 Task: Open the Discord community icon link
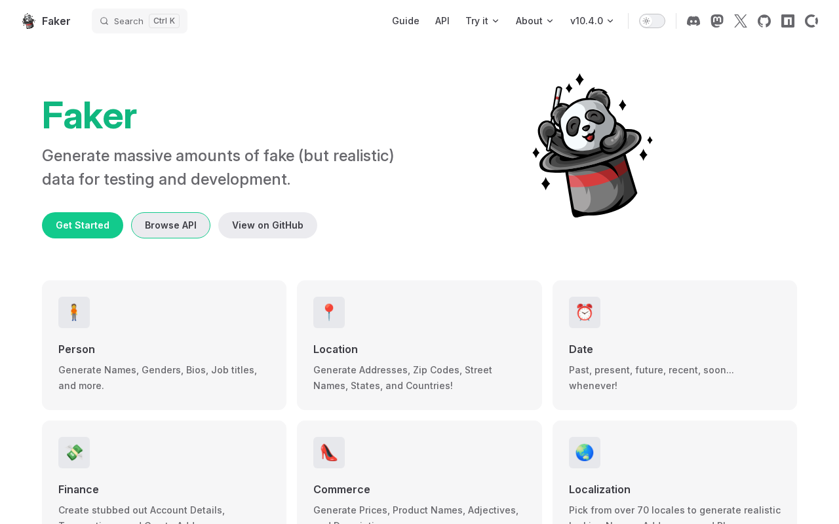click(x=693, y=21)
